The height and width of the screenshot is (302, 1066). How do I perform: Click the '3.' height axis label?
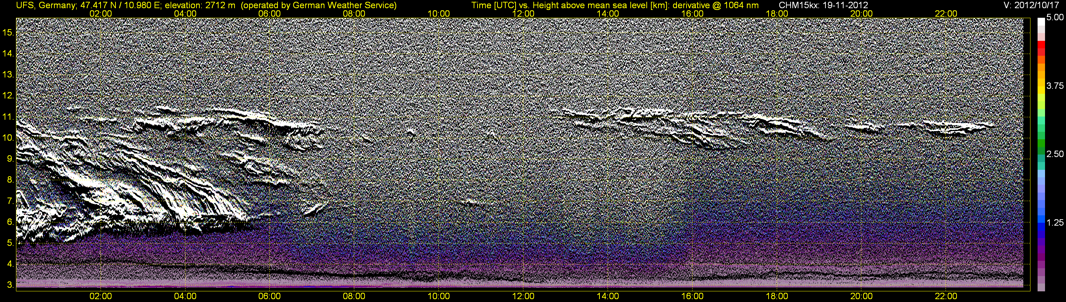pyautogui.click(x=11, y=285)
